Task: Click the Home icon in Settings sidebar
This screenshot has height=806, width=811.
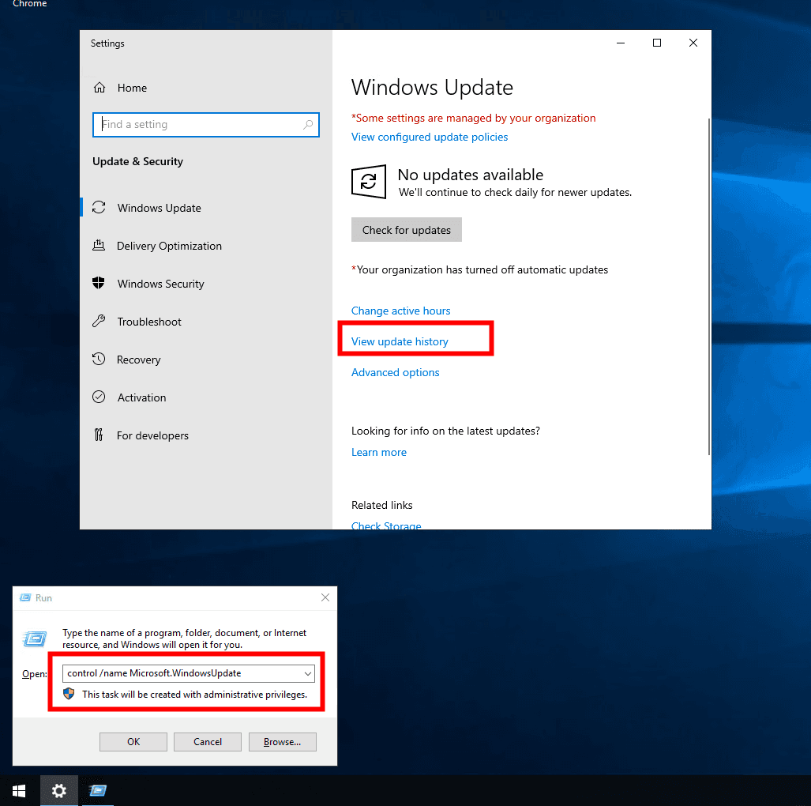Action: coord(99,88)
